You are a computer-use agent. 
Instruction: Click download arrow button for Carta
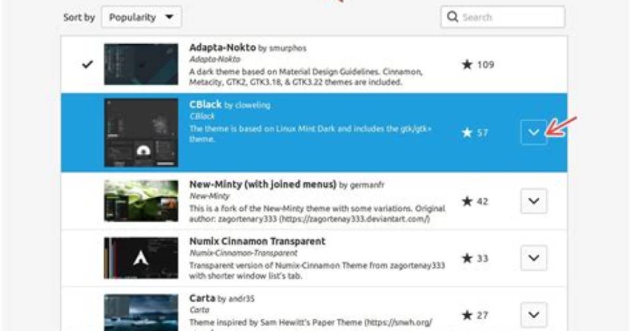pyautogui.click(x=533, y=315)
